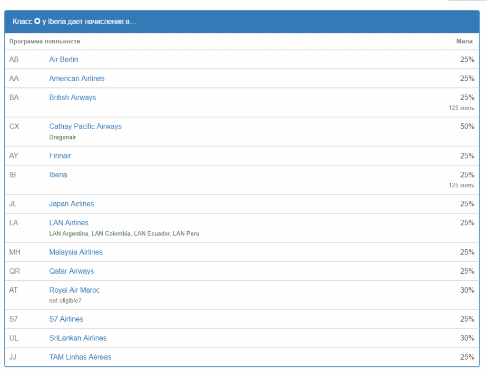Select the 25% value for Malaysia Airlines

pyautogui.click(x=467, y=252)
